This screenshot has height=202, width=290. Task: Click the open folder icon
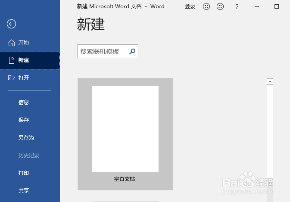(12, 78)
